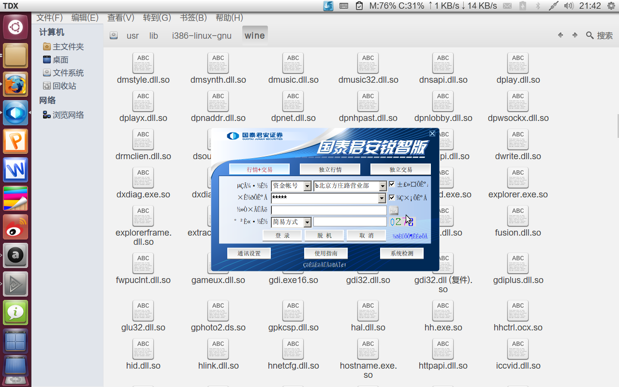Launch Firefox from the launcher
619x387 pixels.
[15, 85]
